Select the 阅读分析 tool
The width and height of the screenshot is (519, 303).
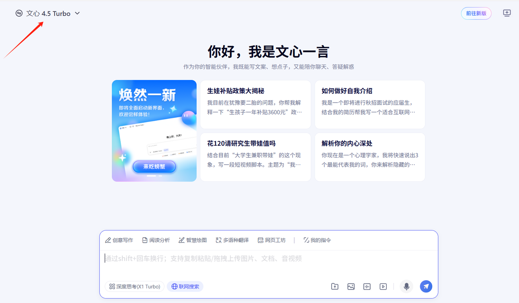tap(156, 240)
